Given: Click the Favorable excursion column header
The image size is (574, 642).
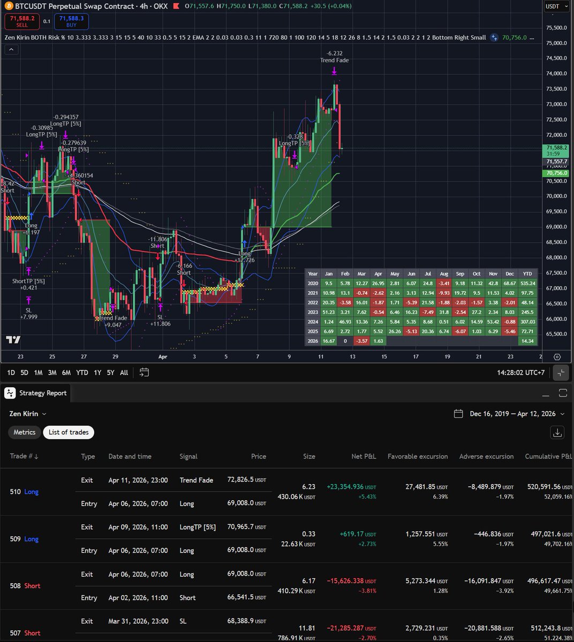Looking at the screenshot, I should (418, 456).
